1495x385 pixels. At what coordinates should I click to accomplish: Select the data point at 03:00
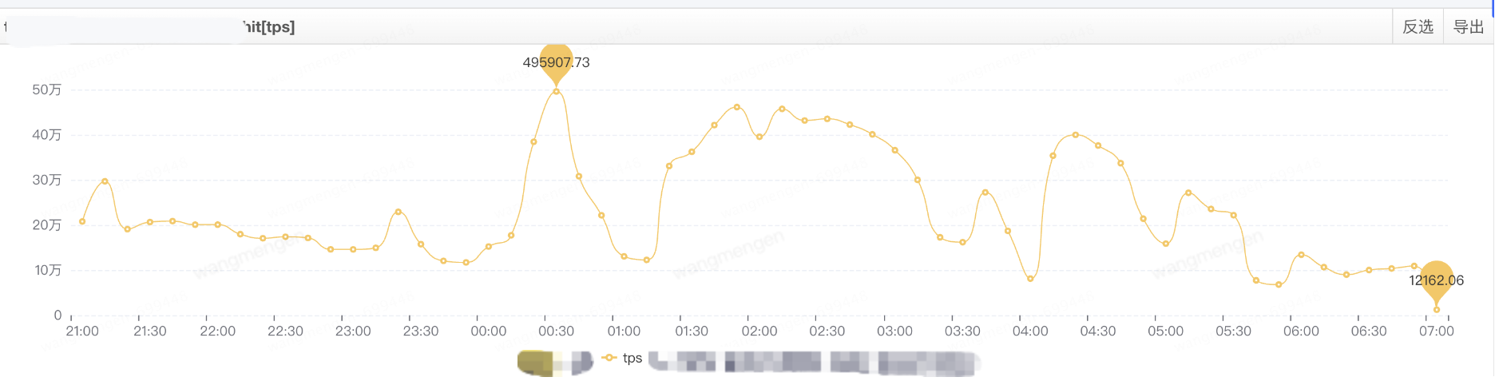point(894,150)
